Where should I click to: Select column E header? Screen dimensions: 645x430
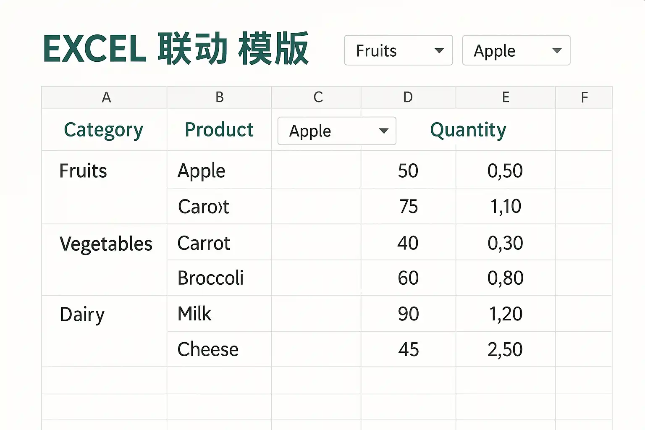506,97
